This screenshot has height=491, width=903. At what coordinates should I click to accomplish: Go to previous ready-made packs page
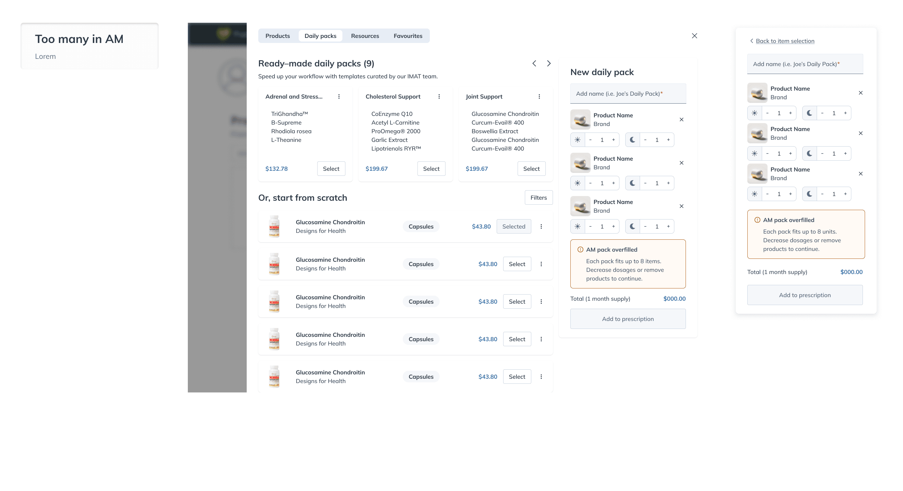pos(534,64)
